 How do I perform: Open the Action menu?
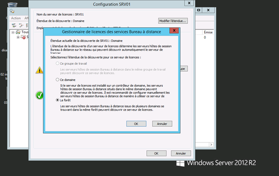(x=16, y=18)
